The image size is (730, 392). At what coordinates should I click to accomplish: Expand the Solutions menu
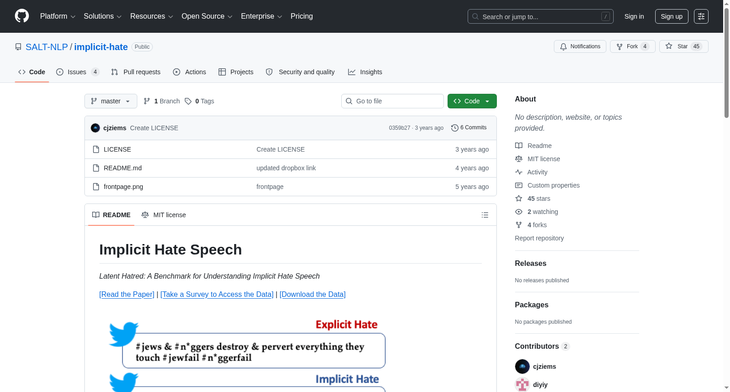(x=103, y=16)
